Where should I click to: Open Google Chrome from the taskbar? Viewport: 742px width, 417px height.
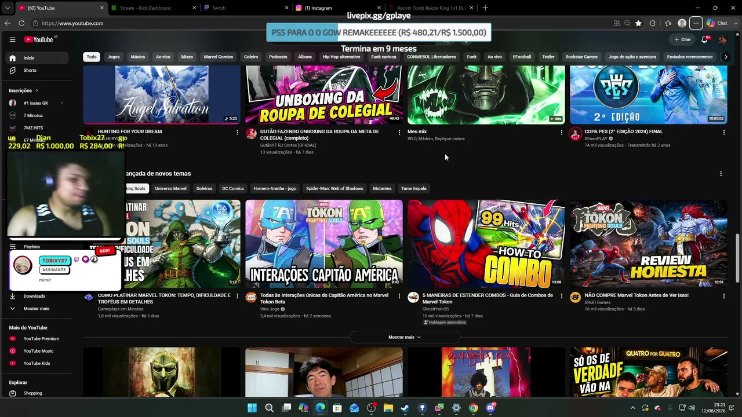(473, 408)
